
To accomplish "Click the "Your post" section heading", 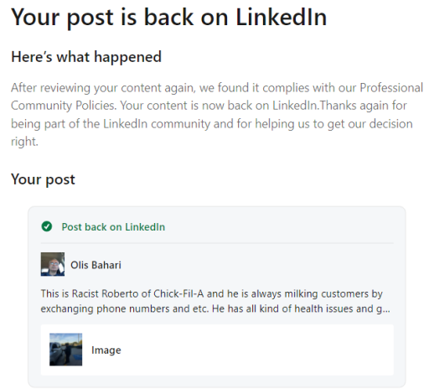I will coord(43,179).
